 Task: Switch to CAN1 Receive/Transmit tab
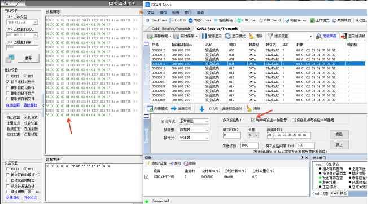170,29
